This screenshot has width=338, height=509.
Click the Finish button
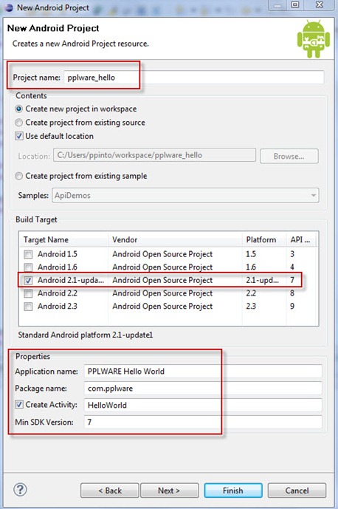pos(233,491)
